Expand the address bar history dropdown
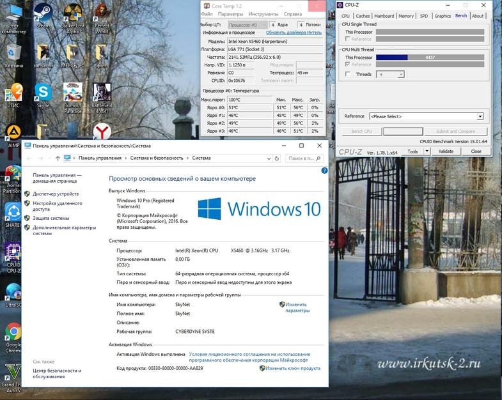The height and width of the screenshot is (400, 502). point(269,158)
